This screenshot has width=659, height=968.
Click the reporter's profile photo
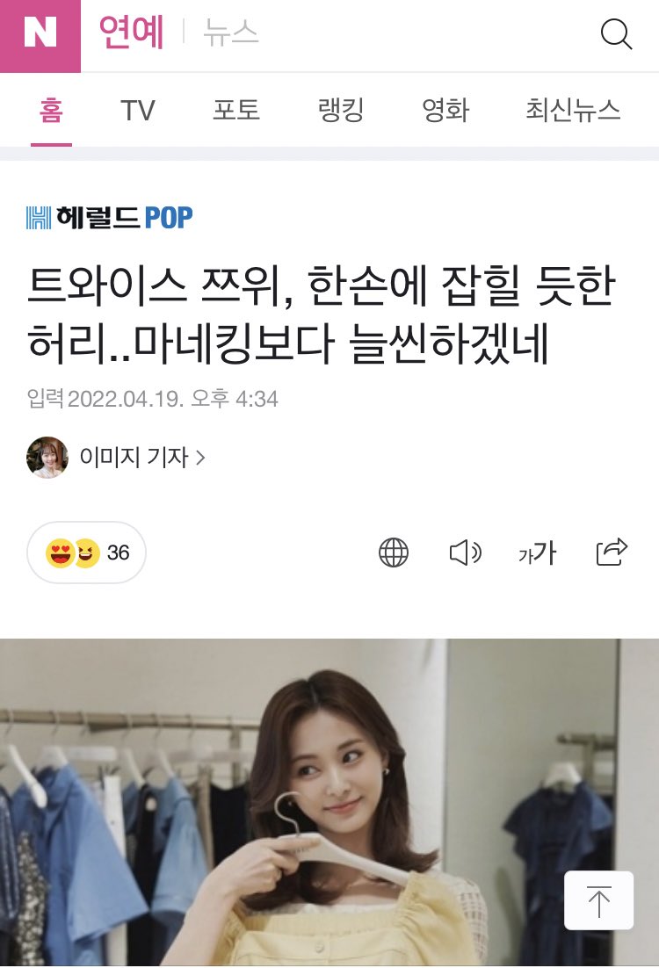coord(47,458)
